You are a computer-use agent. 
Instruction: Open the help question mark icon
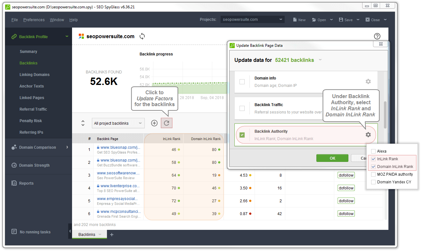pyautogui.click(x=377, y=37)
